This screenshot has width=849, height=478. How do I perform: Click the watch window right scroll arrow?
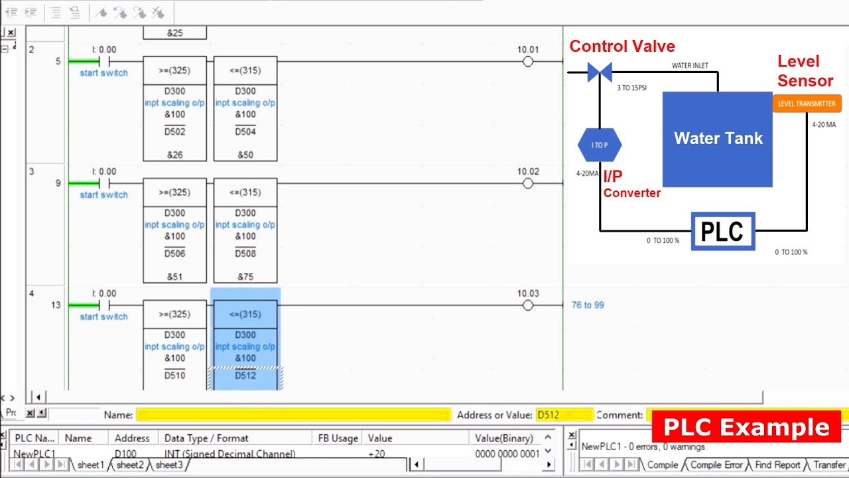click(548, 465)
